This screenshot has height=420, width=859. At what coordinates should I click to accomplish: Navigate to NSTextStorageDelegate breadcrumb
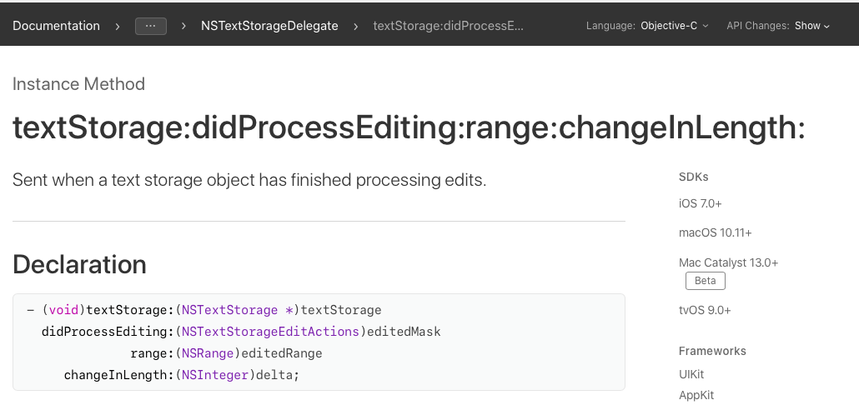(x=269, y=26)
